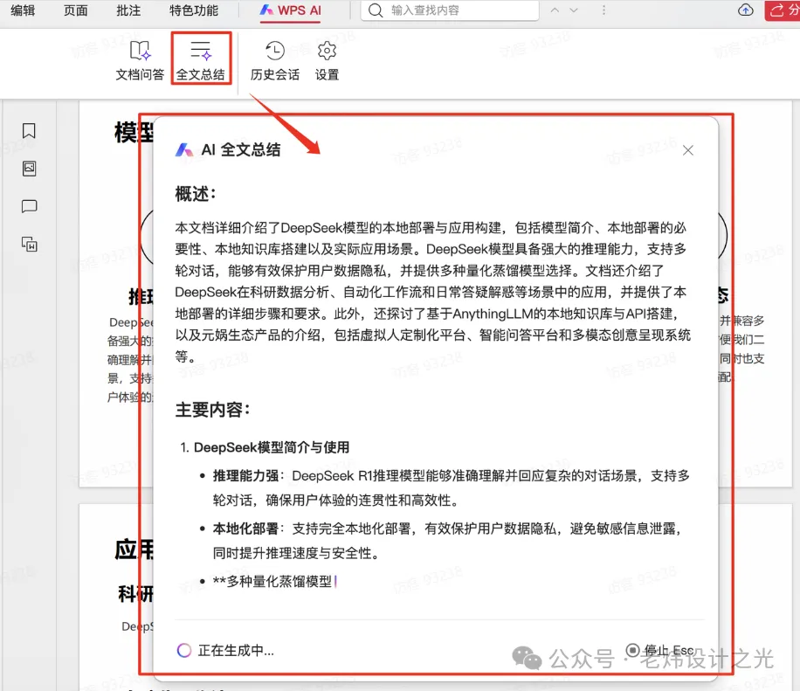Screen dimensions: 800x691
Task: Click the document conversion icon in sidebar
Action: point(29,244)
